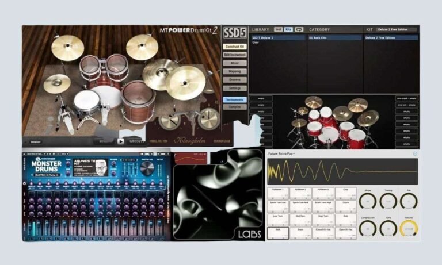
Task: Choose the 01 Rock Kits category
Action: click(x=334, y=37)
